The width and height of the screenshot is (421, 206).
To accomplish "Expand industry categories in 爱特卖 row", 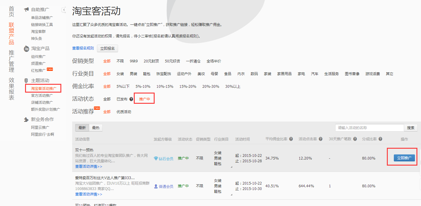I will [231, 195].
